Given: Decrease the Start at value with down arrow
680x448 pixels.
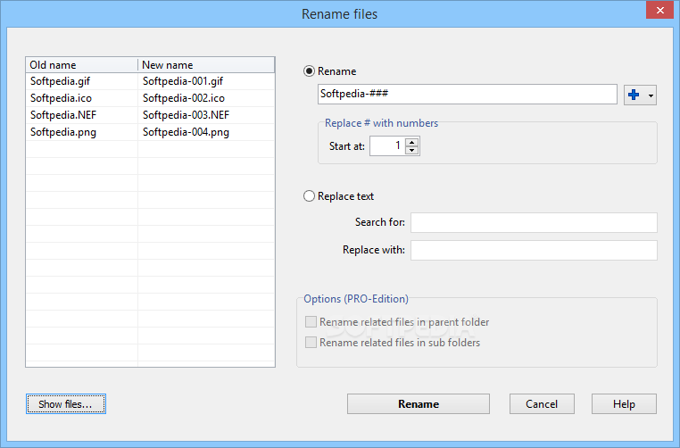Looking at the screenshot, I should click(x=412, y=151).
